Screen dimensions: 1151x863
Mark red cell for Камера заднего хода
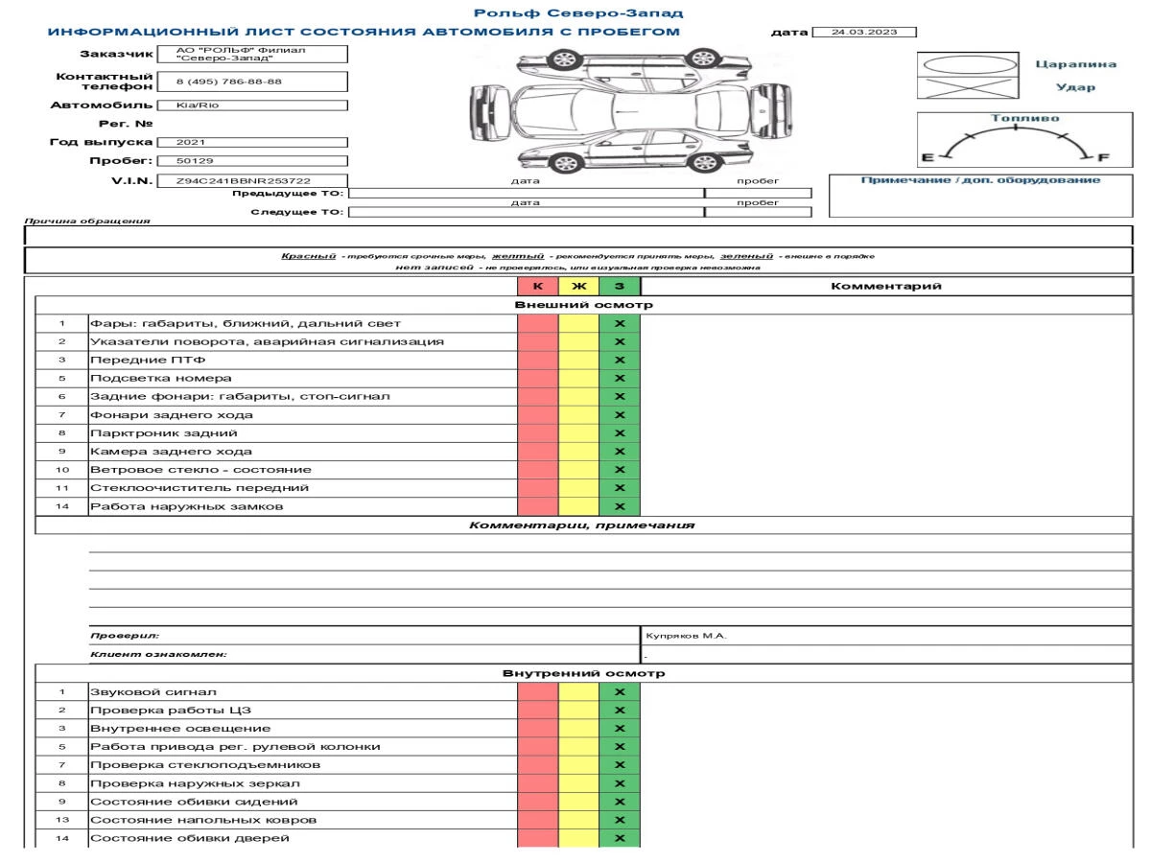[537, 451]
